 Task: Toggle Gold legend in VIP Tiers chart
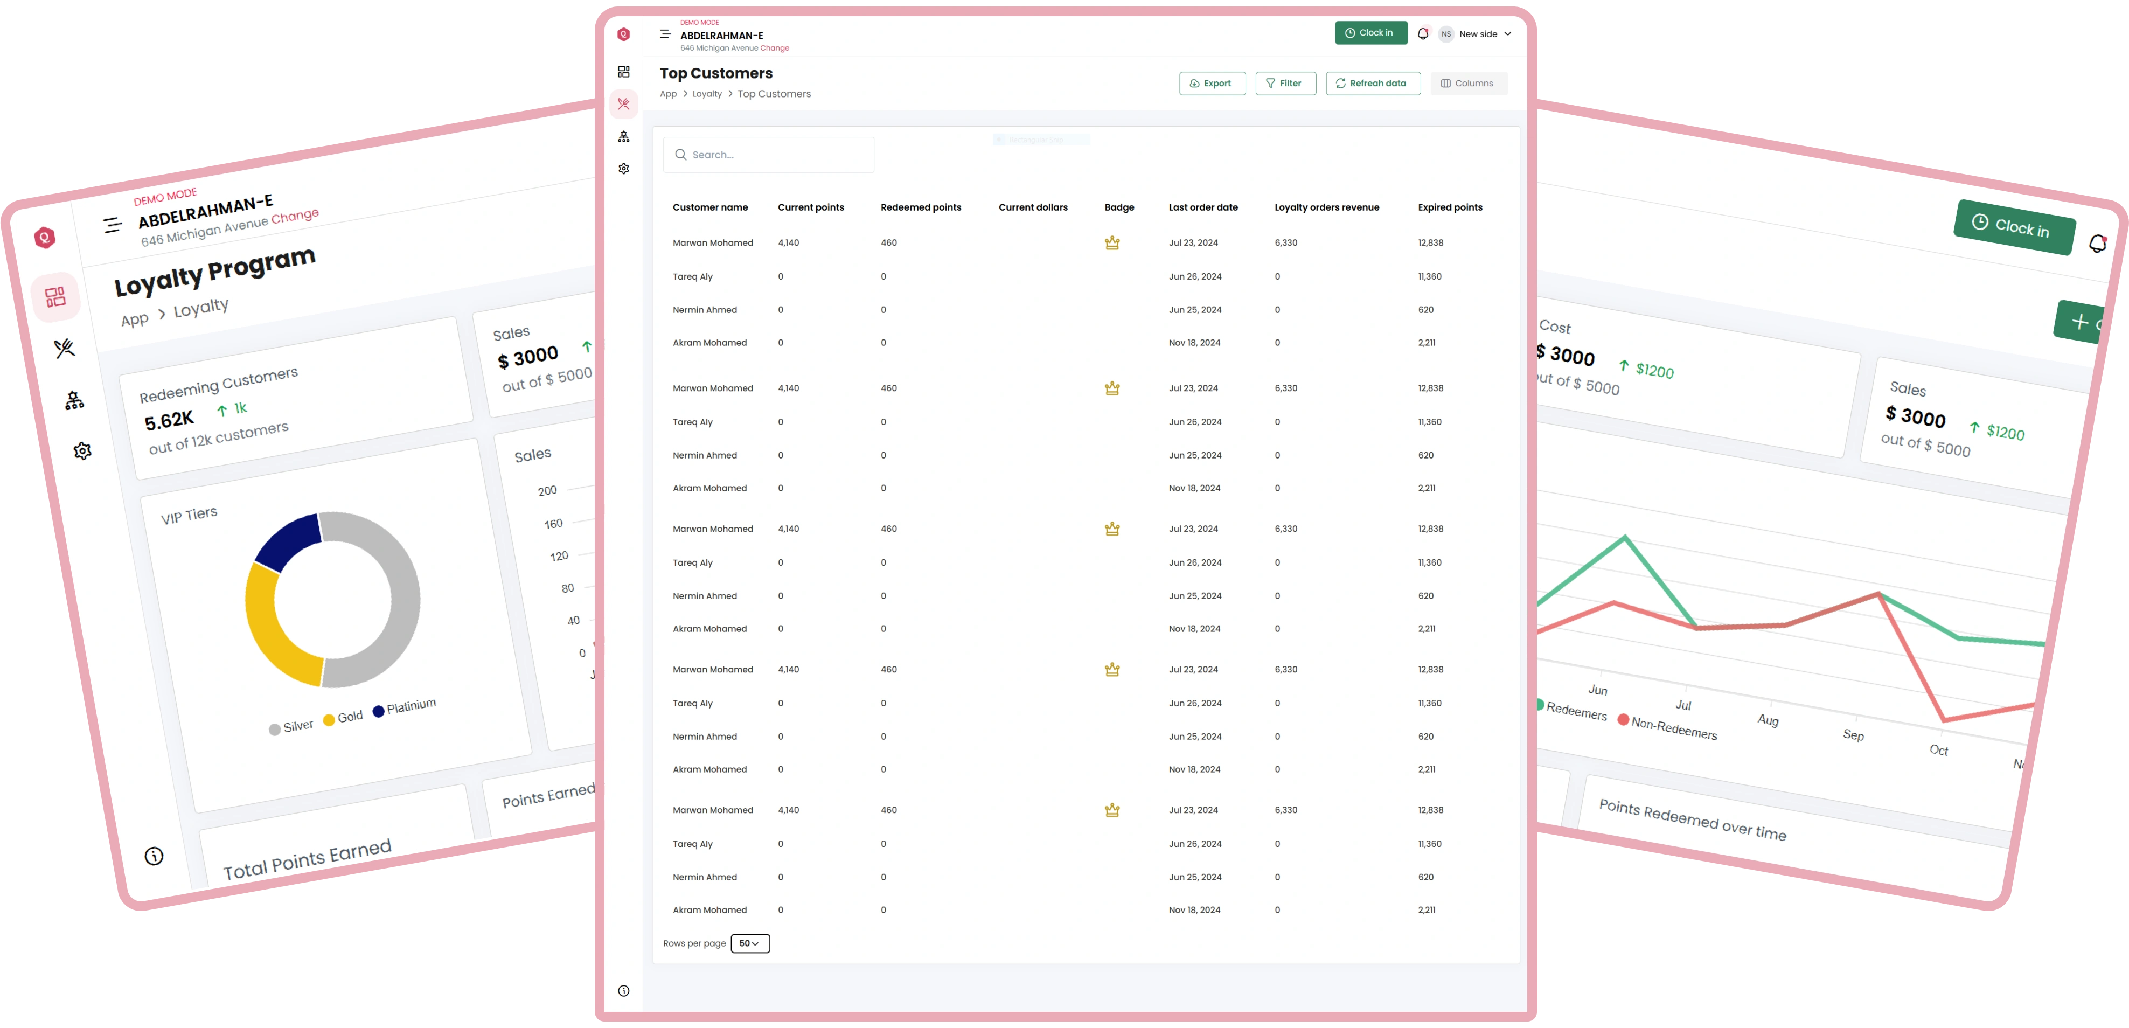[x=343, y=718]
